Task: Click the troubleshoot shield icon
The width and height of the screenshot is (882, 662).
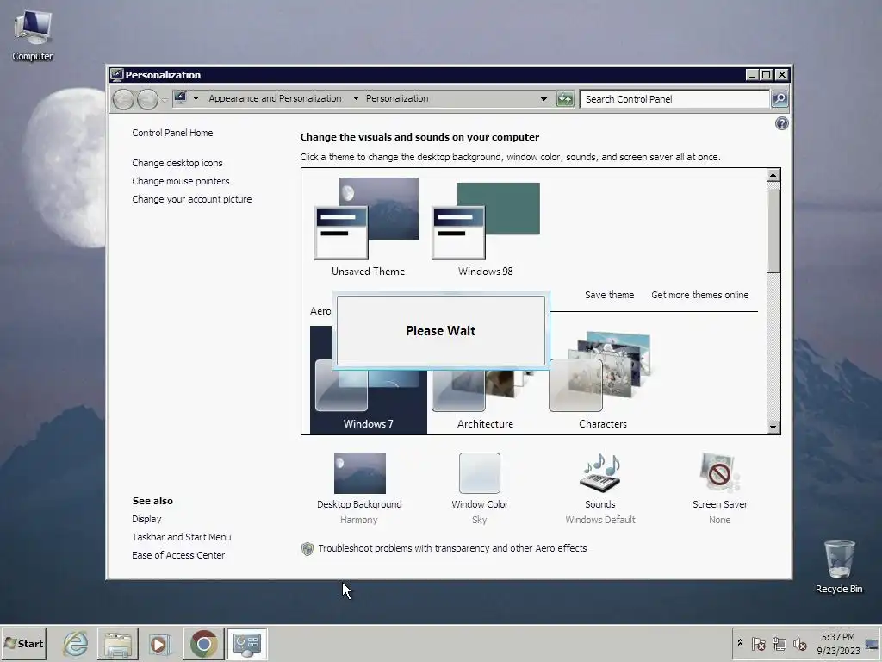Action: pos(307,549)
